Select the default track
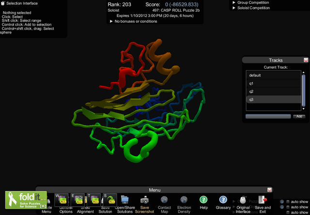This screenshot has height=215, width=310. point(274,75)
